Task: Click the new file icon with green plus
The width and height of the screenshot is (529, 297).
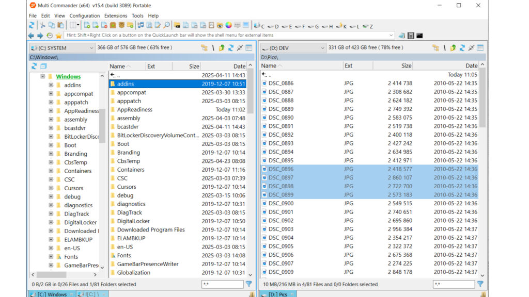Action: (x=87, y=25)
